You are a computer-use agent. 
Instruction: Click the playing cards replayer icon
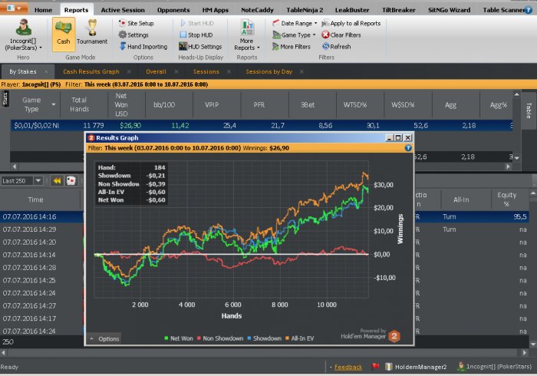coord(71,180)
